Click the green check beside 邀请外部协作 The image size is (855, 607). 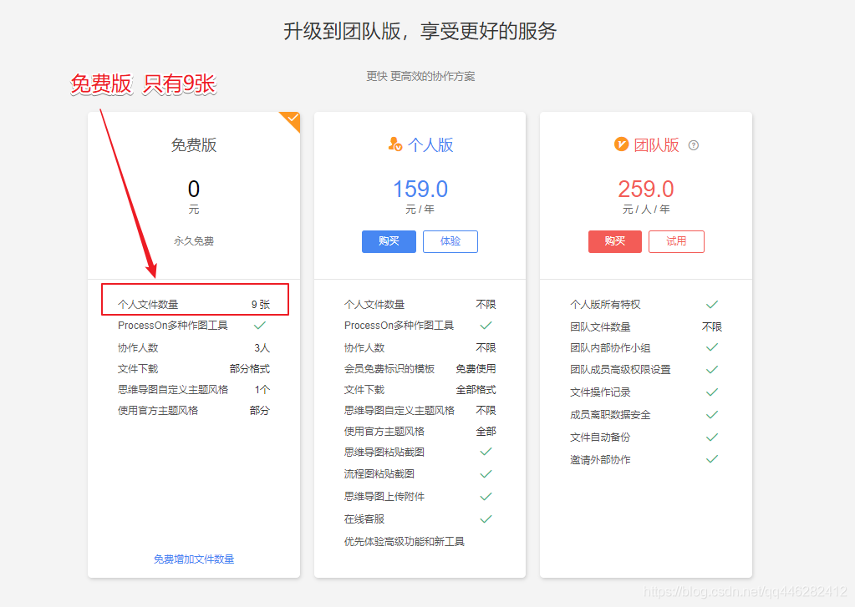(x=711, y=458)
